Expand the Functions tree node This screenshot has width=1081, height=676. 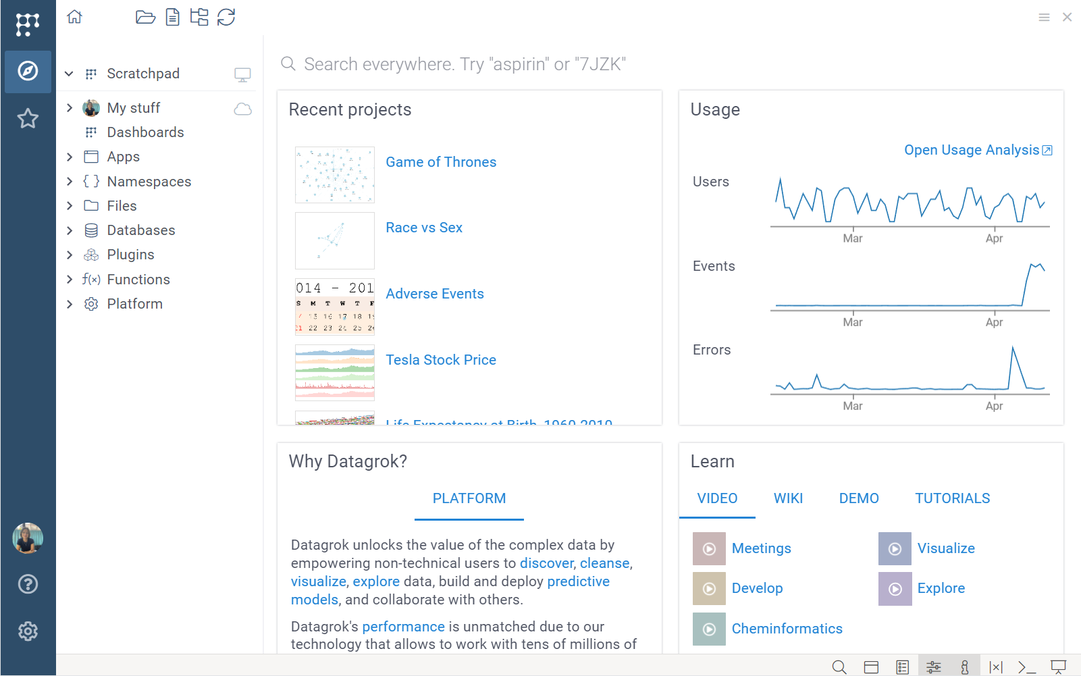tap(70, 280)
